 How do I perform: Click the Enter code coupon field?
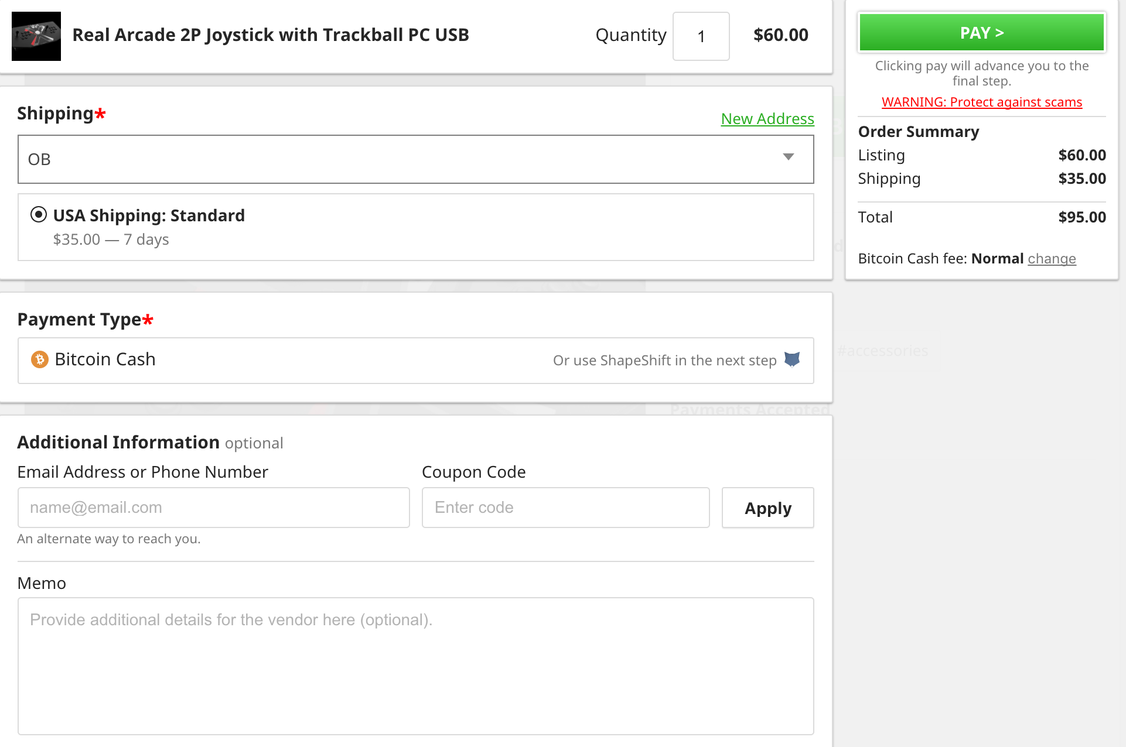click(x=566, y=508)
